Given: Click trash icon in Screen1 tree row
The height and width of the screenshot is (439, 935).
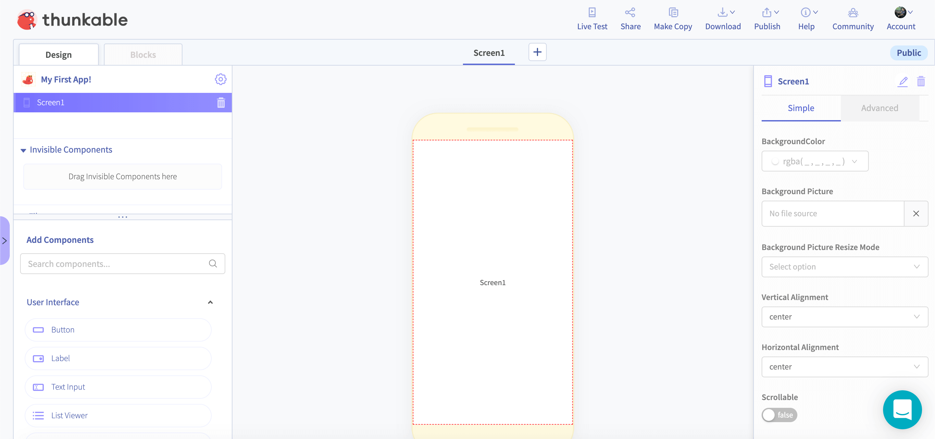Looking at the screenshot, I should pyautogui.click(x=221, y=103).
